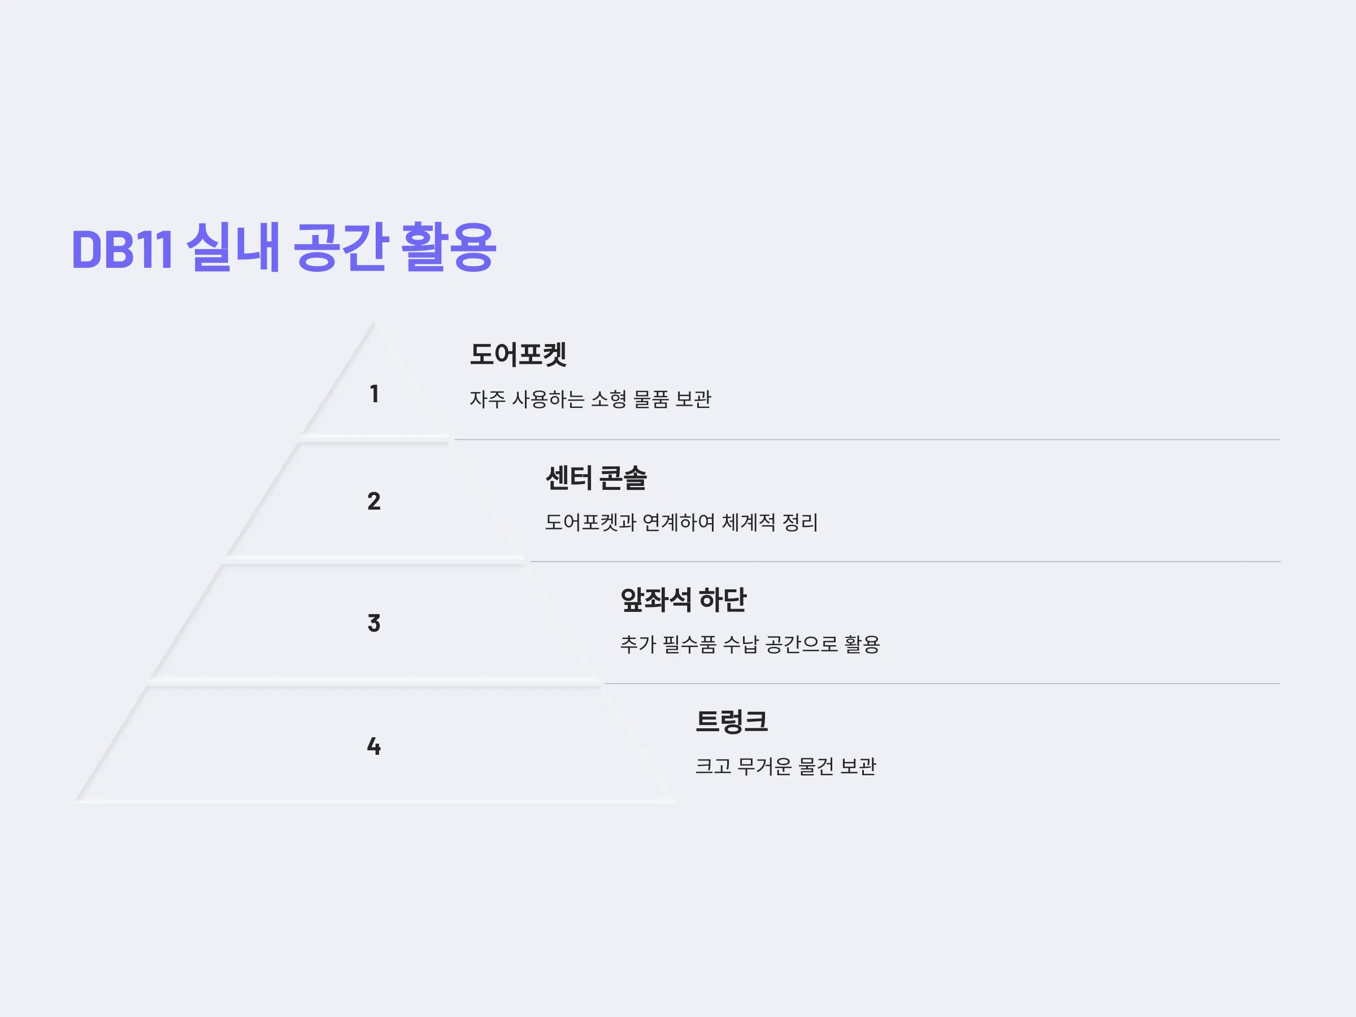This screenshot has width=1356, height=1017.
Task: Click the word '활용' in the title
Action: pos(448,247)
